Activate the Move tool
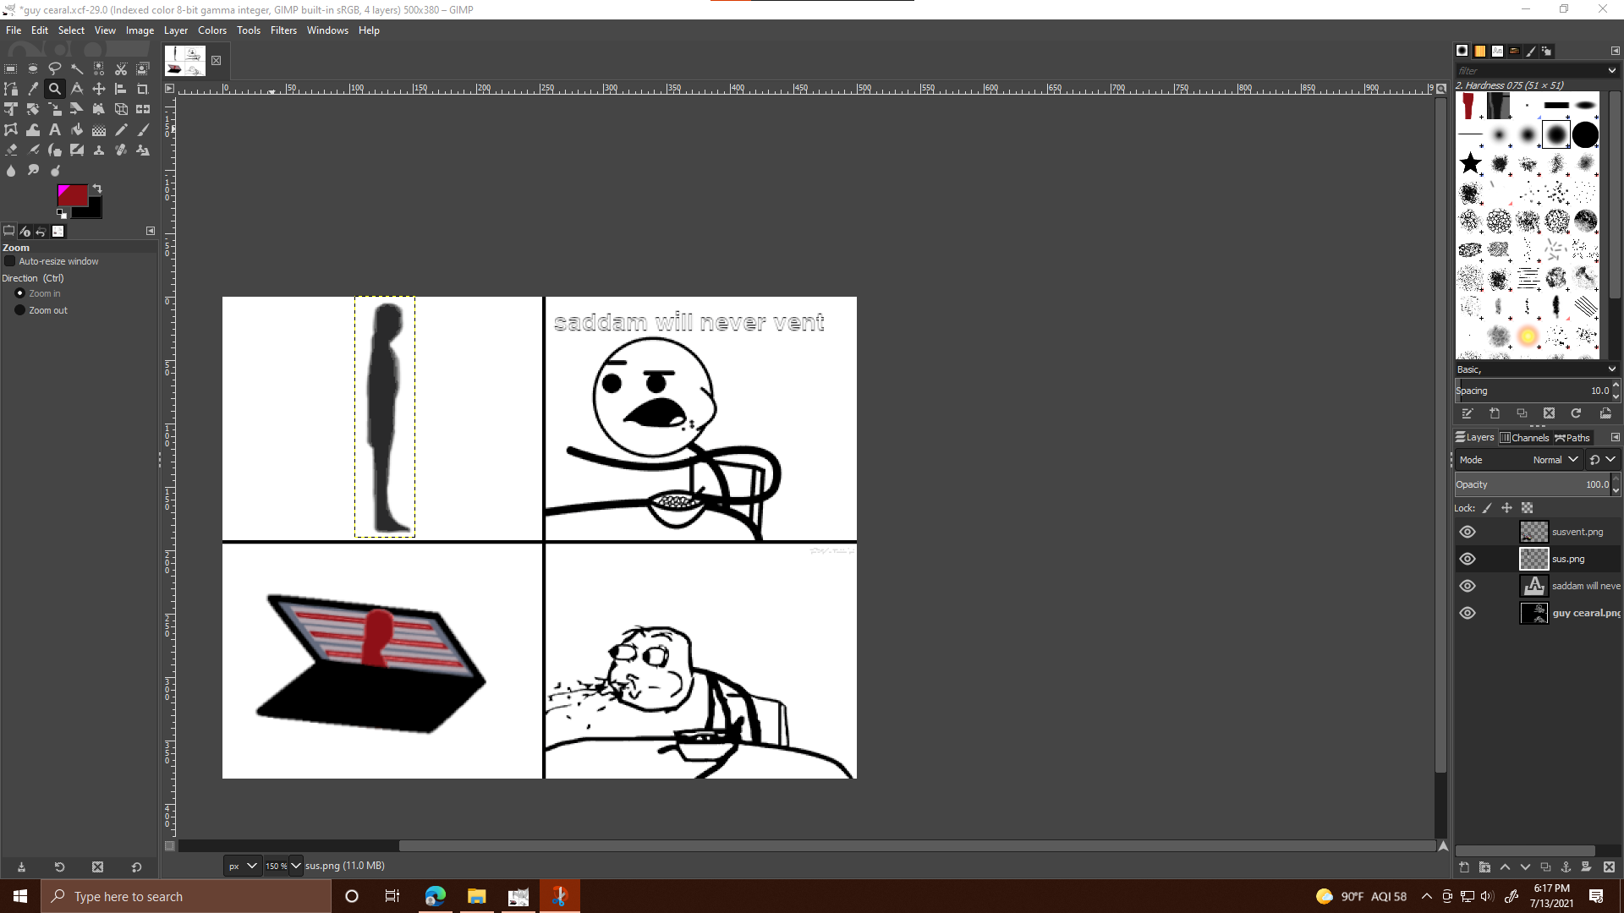The image size is (1624, 913). click(99, 89)
